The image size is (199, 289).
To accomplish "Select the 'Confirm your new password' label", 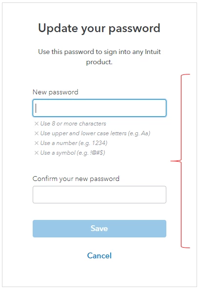I will click(x=76, y=179).
